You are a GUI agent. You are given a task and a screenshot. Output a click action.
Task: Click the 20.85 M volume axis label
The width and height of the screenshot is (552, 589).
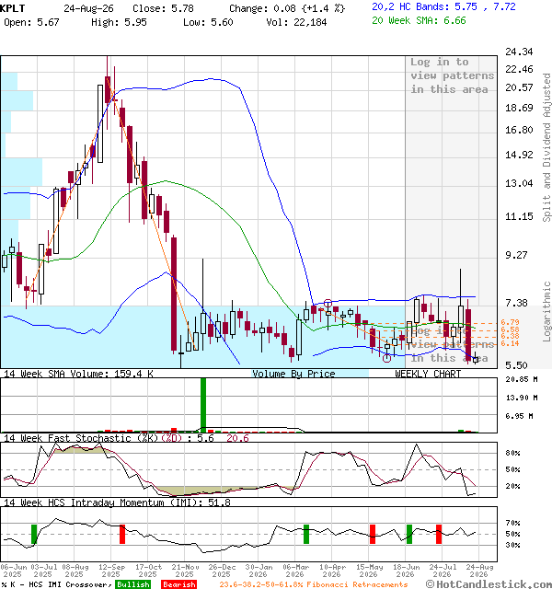click(522, 379)
